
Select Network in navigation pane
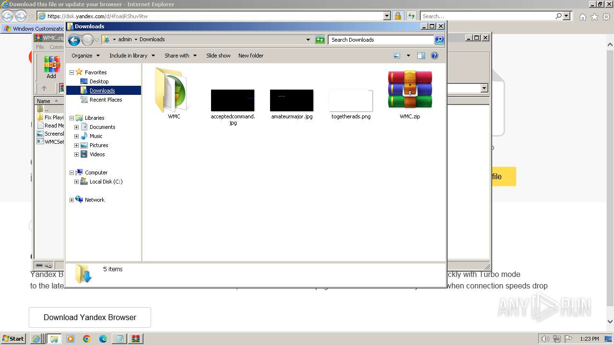click(94, 200)
